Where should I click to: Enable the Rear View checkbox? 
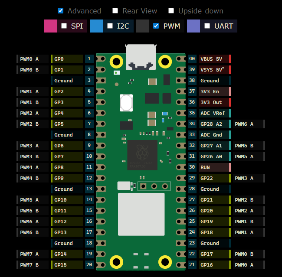point(115,11)
